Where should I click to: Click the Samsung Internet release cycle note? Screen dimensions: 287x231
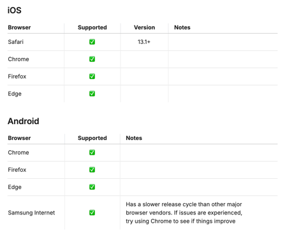click(184, 213)
